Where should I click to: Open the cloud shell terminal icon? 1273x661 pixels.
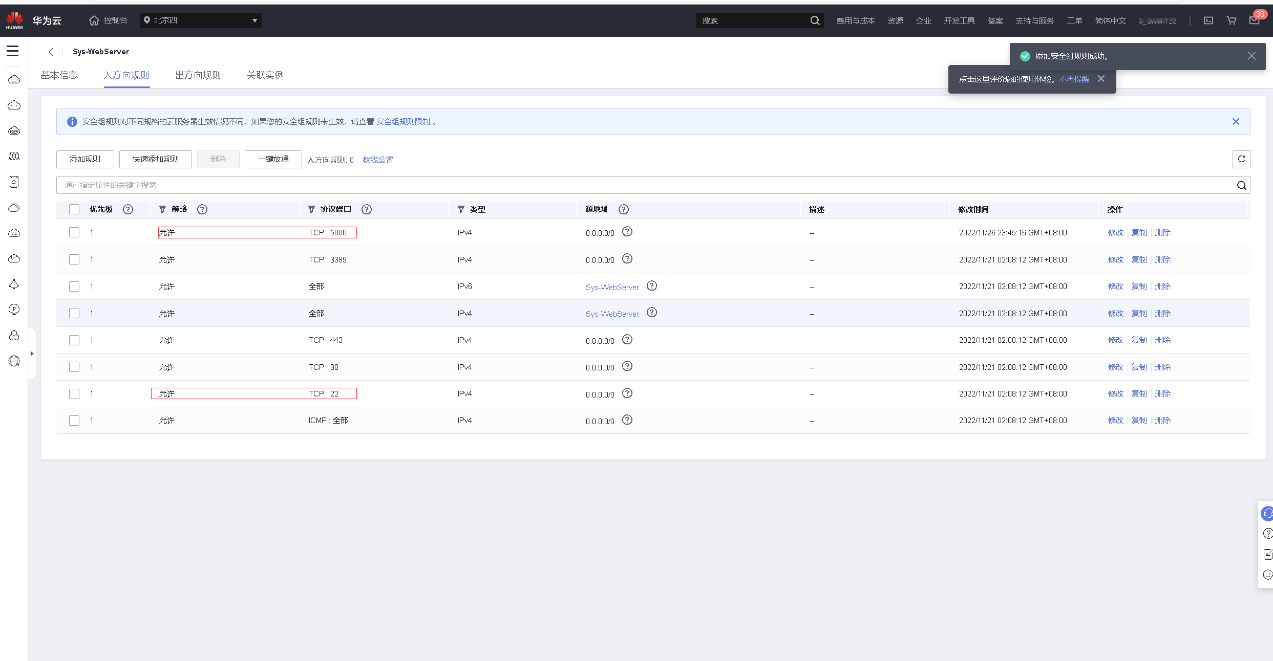click(1208, 20)
